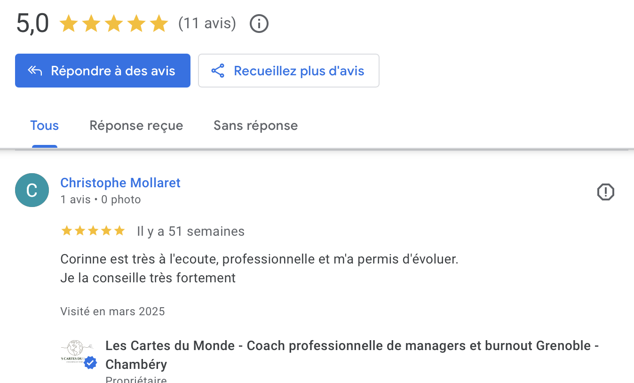Open Christophe Mollaret's avatar circle
Image resolution: width=634 pixels, height=383 pixels.
click(32, 190)
